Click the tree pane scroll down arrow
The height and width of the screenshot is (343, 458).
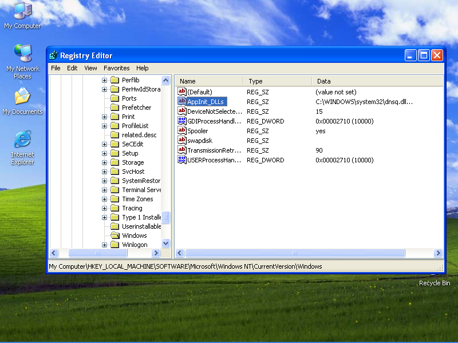[x=165, y=243]
